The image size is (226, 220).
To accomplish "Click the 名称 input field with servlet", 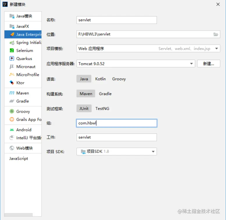I will point(117,20).
